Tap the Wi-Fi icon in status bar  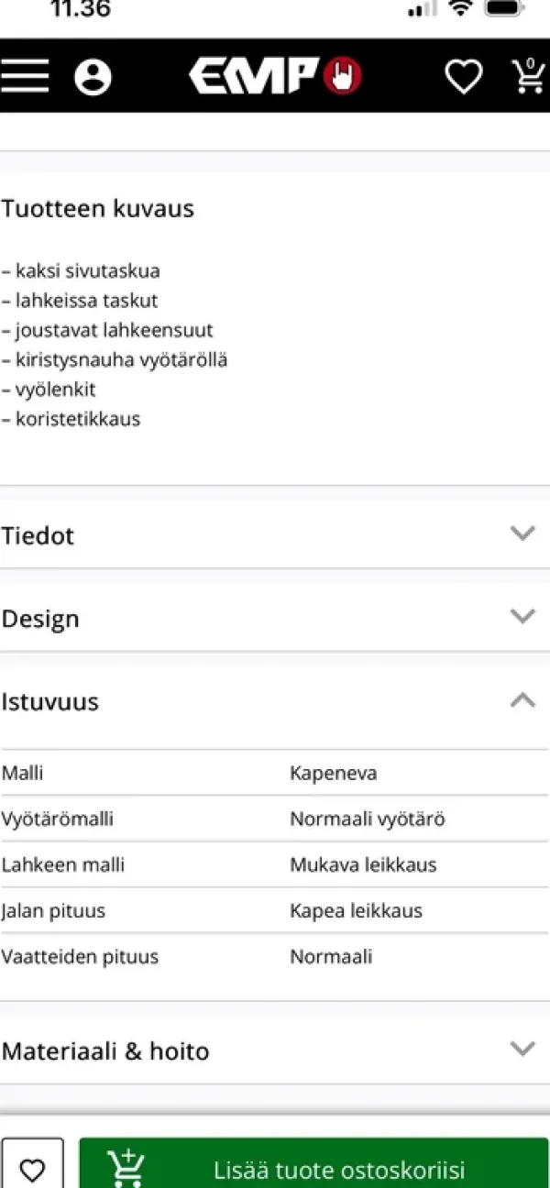tap(461, 9)
